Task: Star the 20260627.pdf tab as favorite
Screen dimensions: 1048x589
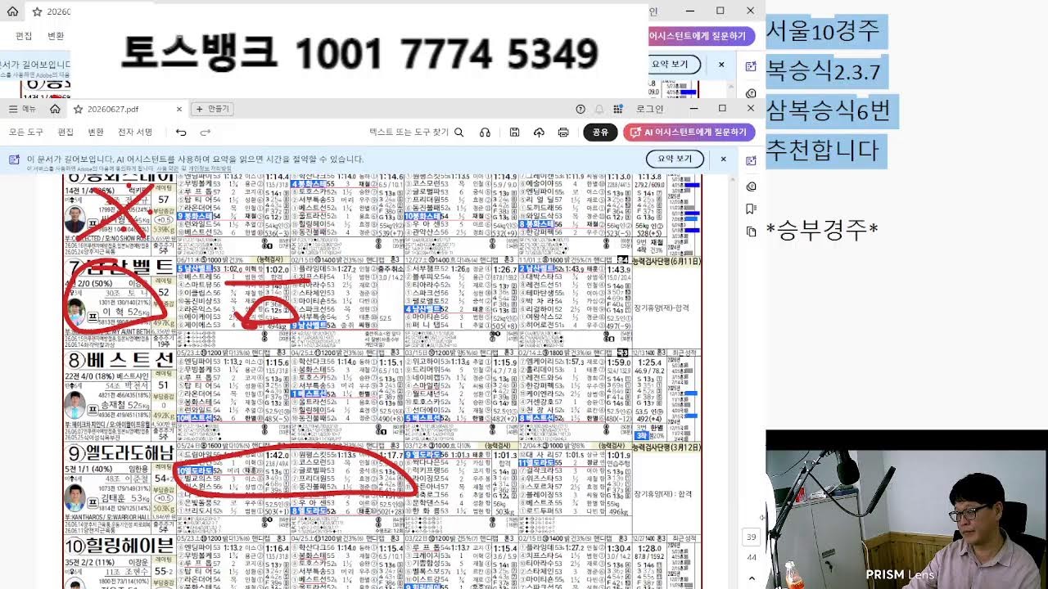Action: coord(79,109)
